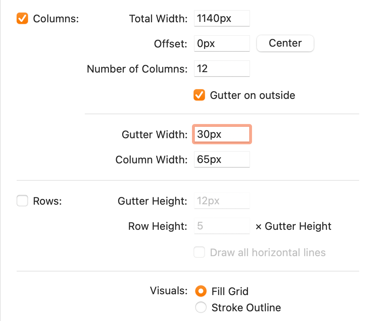Click the Number of Columns field

pos(222,68)
